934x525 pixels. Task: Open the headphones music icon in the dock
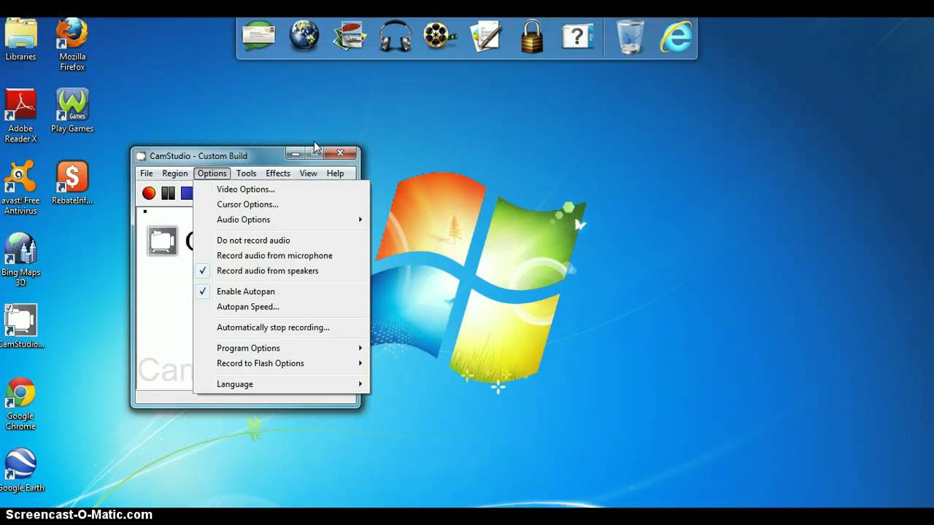[x=395, y=36]
